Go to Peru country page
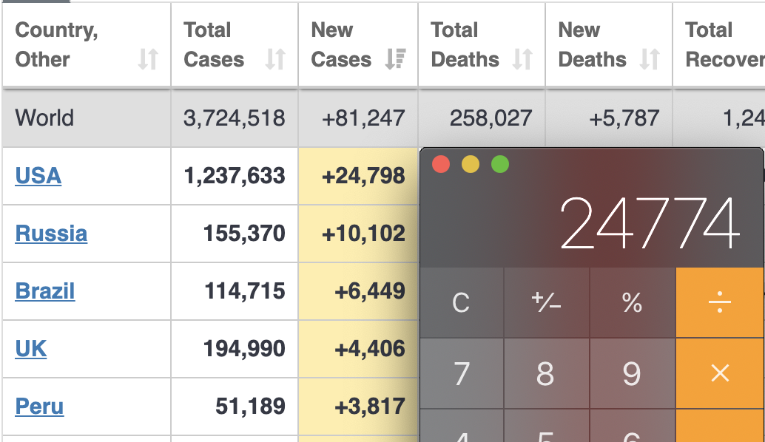This screenshot has height=442, width=765. pos(39,407)
